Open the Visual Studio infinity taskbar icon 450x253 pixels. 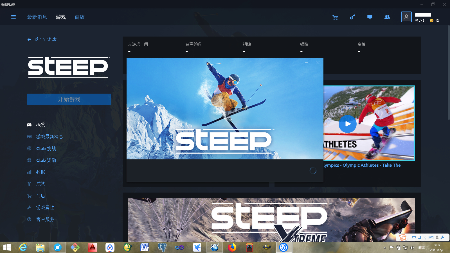point(180,247)
